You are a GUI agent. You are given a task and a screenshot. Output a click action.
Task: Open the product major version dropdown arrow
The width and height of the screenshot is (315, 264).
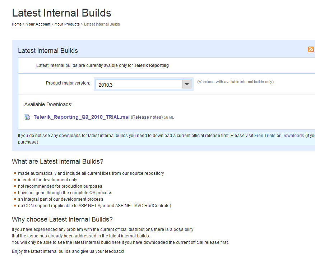tap(186, 85)
